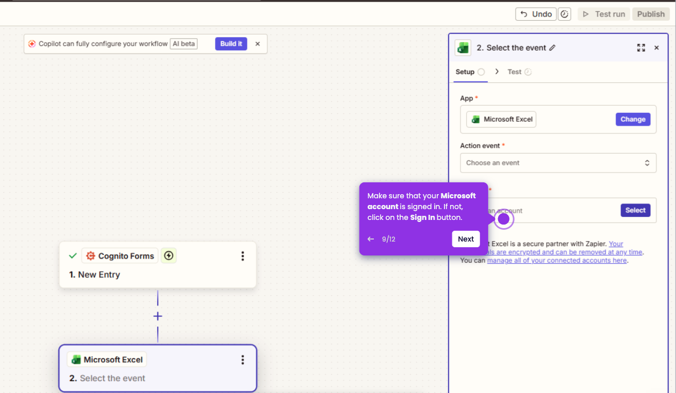Click the Publish button
This screenshot has width=676, height=393.
click(x=651, y=14)
